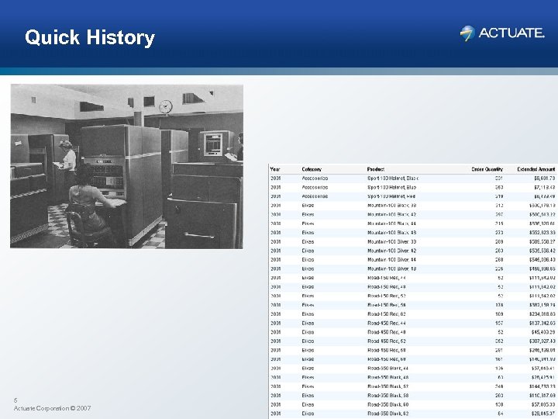Screen dimensions: 558x419
Task: Click Bikes category in Road-150 Red, 62 row
Action: (308, 314)
